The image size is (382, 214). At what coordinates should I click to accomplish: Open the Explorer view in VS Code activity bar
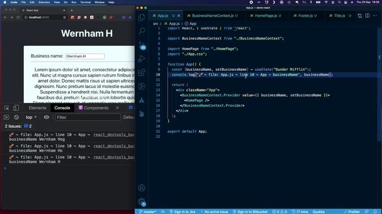point(141,17)
